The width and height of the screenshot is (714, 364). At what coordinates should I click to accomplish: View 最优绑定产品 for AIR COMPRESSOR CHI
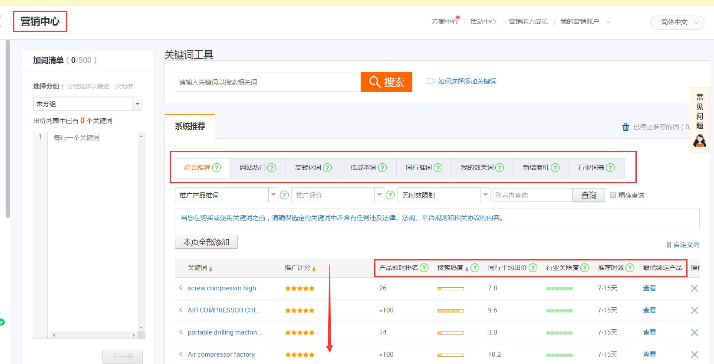649,310
